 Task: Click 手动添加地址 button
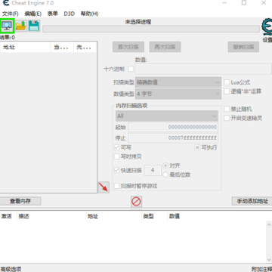(252, 201)
